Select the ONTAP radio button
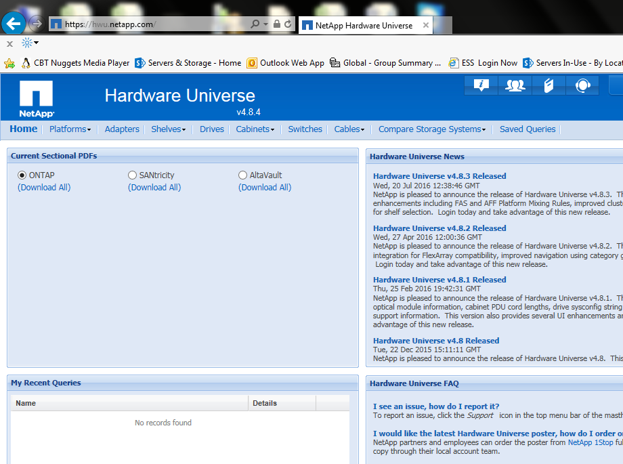623x464 pixels. 22,175
